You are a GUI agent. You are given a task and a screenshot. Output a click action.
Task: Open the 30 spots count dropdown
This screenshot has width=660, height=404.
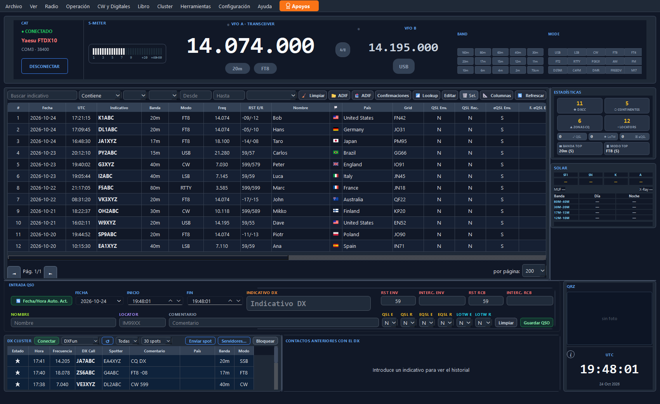tap(156, 341)
